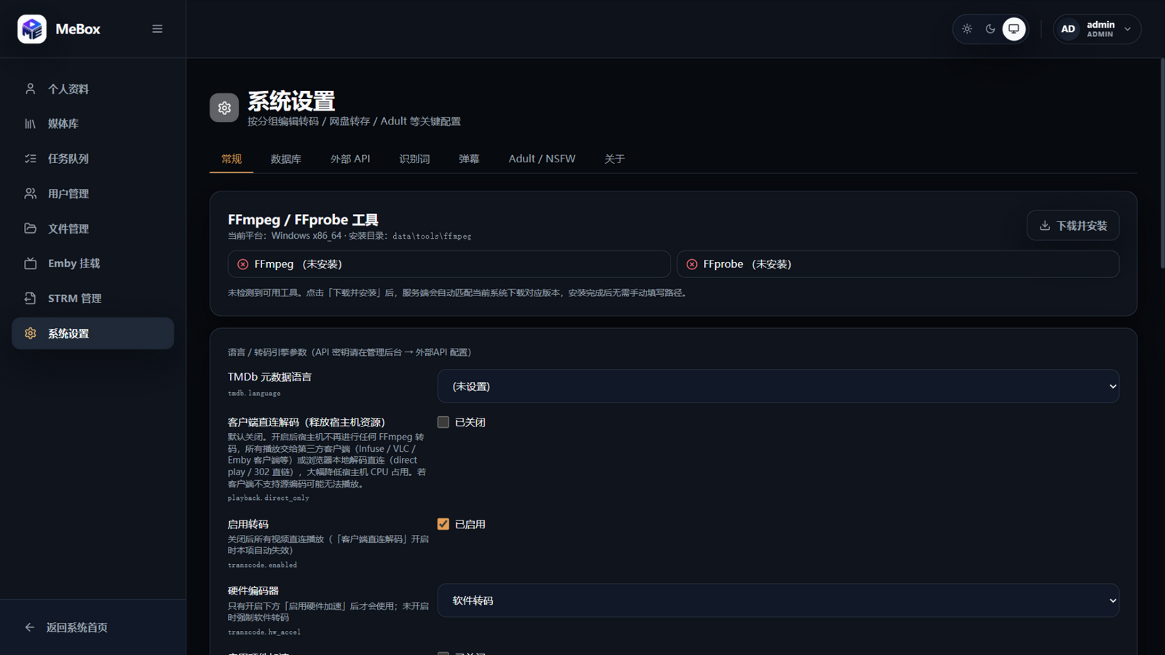1165x655 pixels.
Task: Go back via 返回系统首页 link
Action: tap(66, 627)
